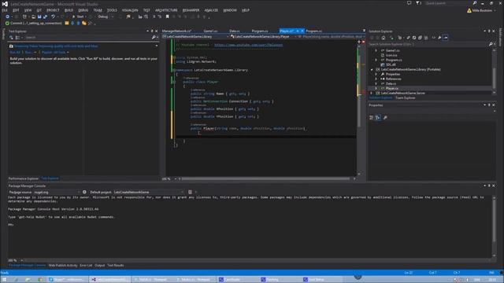Viewport: 504px width, 283px height.
Task: Click the Solution Explorer Home icon
Action: point(384,38)
